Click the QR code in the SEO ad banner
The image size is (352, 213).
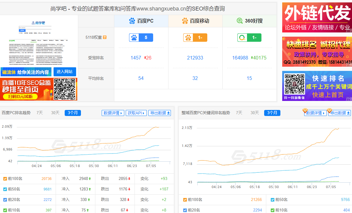click(65, 89)
